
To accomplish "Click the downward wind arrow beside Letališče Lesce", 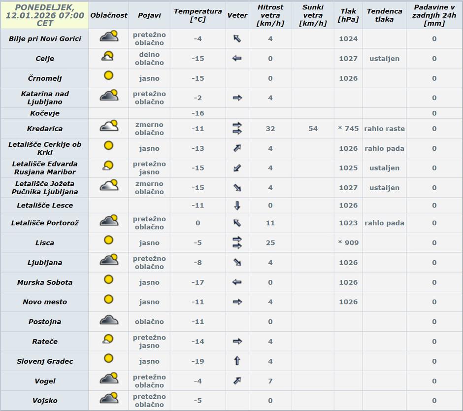I will [x=237, y=205].
